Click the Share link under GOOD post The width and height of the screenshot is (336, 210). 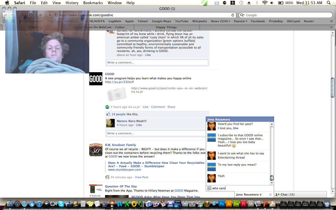click(171, 107)
